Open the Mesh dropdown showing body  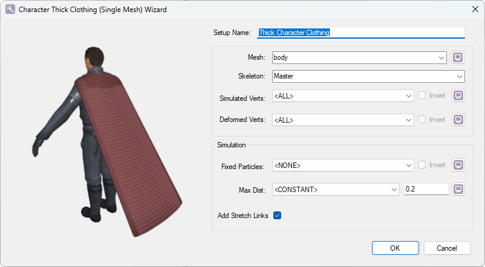[359, 58]
